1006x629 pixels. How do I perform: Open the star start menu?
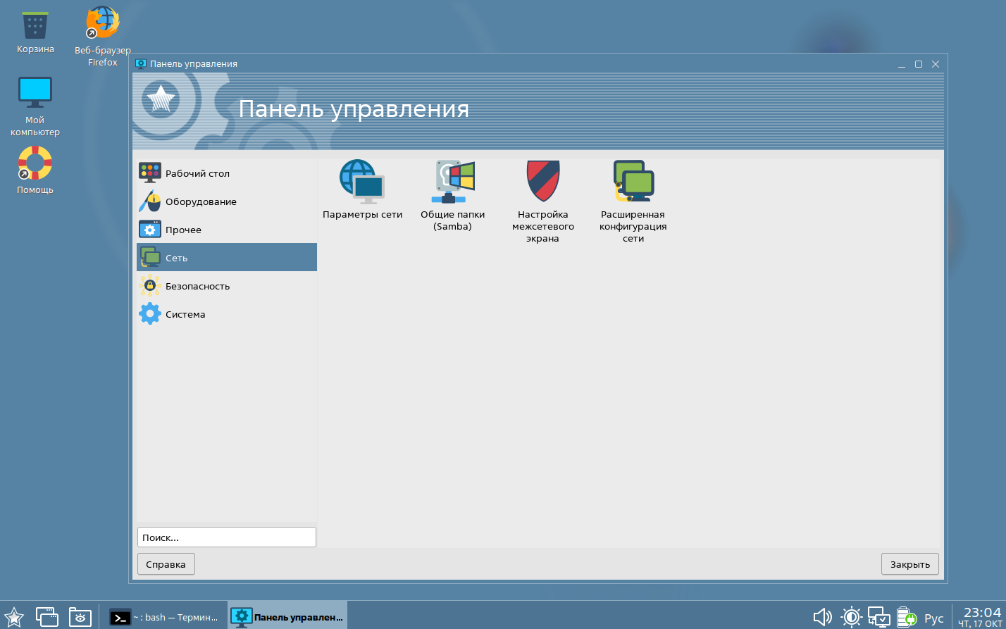[14, 616]
